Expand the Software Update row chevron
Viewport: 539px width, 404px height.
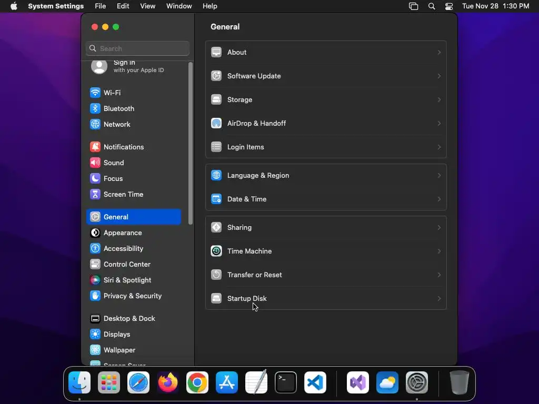(x=439, y=76)
